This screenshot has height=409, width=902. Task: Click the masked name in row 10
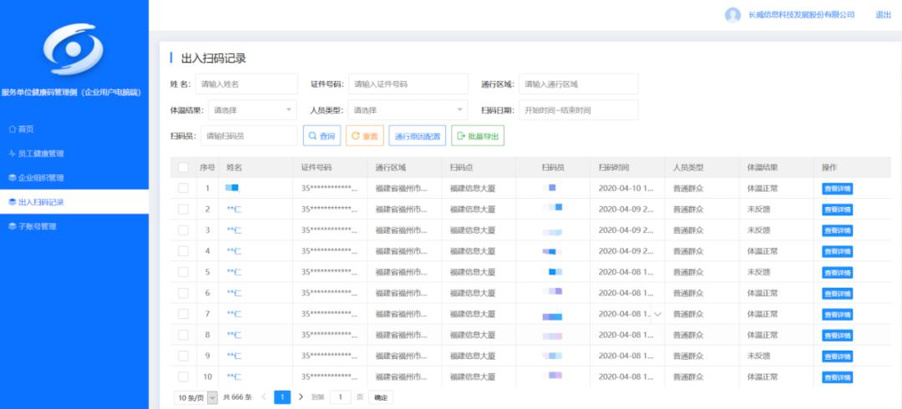tap(234, 376)
